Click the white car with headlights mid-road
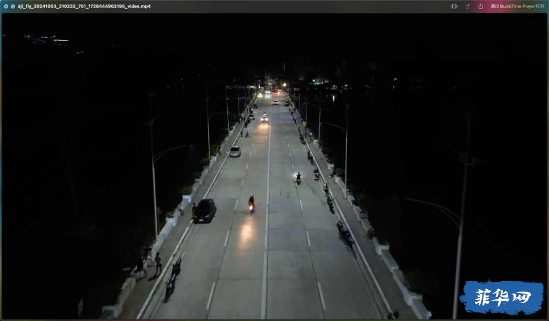The image size is (549, 321). tap(264, 118)
